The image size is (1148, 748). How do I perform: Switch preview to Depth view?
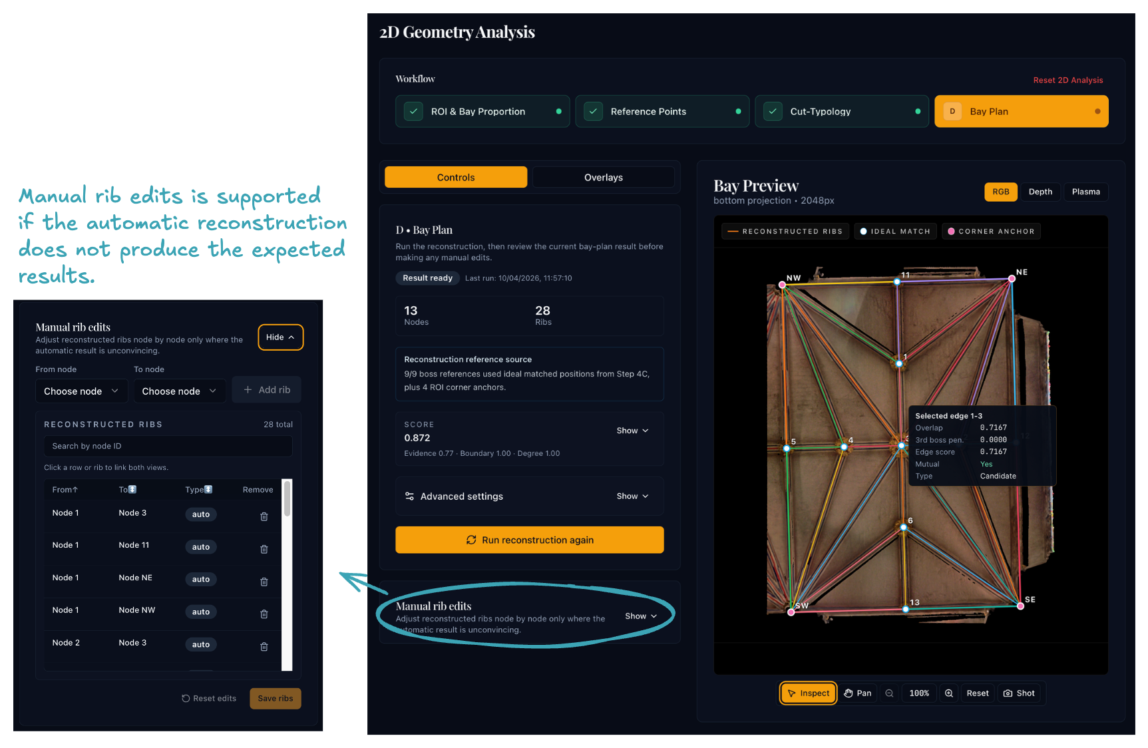[1040, 192]
